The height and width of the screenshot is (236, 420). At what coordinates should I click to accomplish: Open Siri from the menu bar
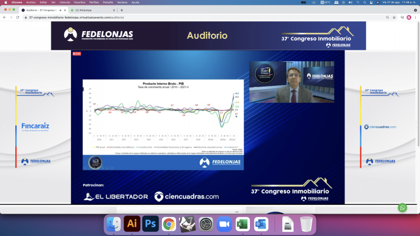378,2
